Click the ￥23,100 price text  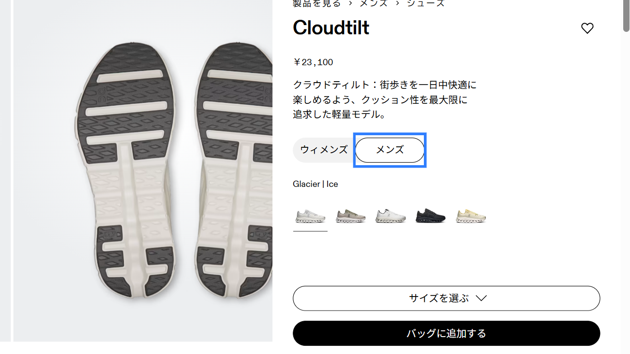coord(313,62)
